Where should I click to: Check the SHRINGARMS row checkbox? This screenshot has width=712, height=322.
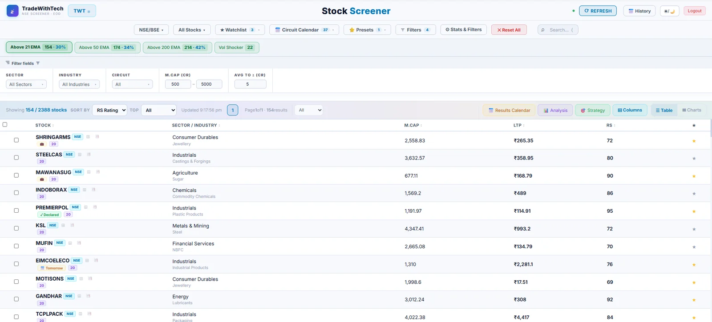pyautogui.click(x=16, y=140)
